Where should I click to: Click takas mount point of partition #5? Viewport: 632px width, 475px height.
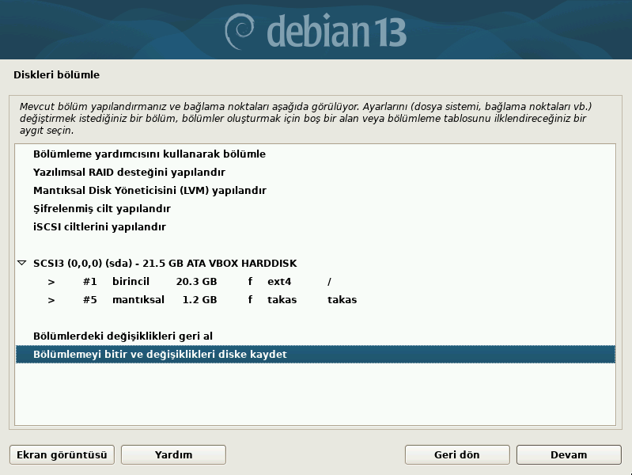[342, 300]
